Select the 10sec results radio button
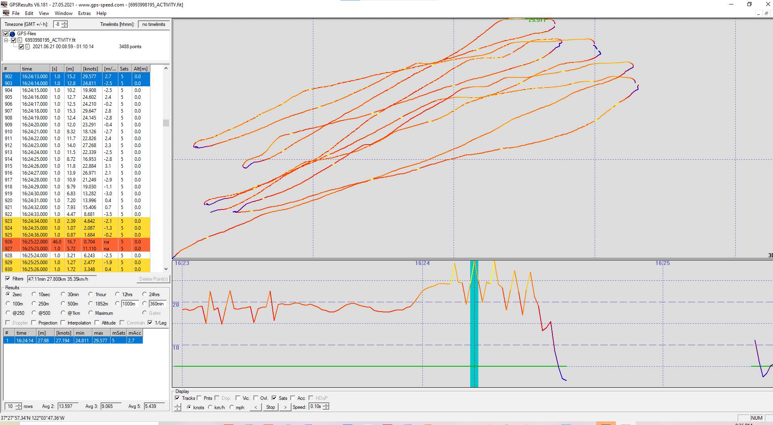The height and width of the screenshot is (425, 773). (x=34, y=295)
